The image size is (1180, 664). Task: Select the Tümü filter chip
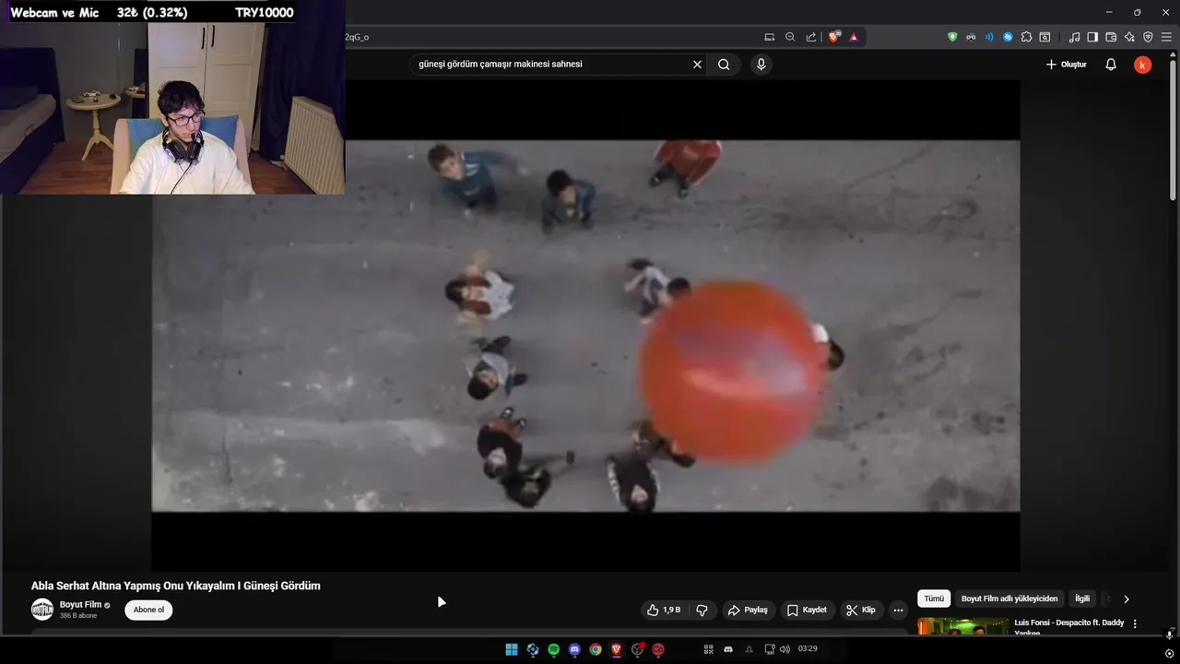934,599
